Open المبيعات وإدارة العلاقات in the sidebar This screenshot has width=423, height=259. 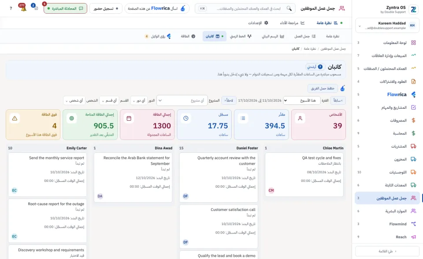(x=387, y=55)
